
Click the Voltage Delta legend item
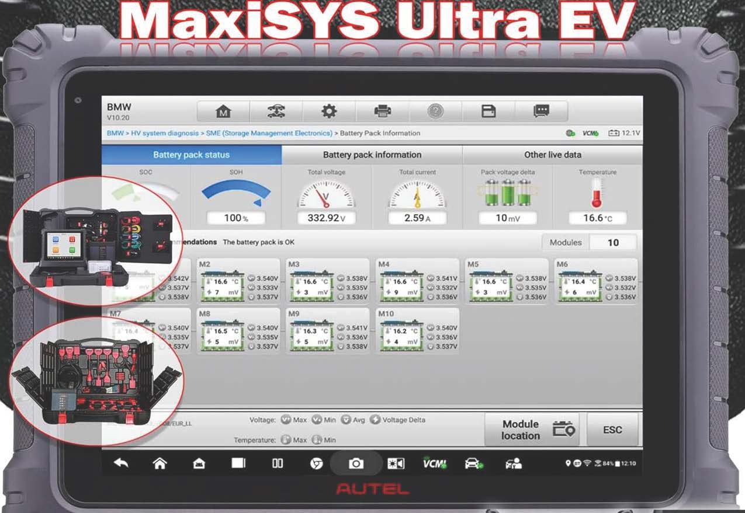[x=398, y=420]
